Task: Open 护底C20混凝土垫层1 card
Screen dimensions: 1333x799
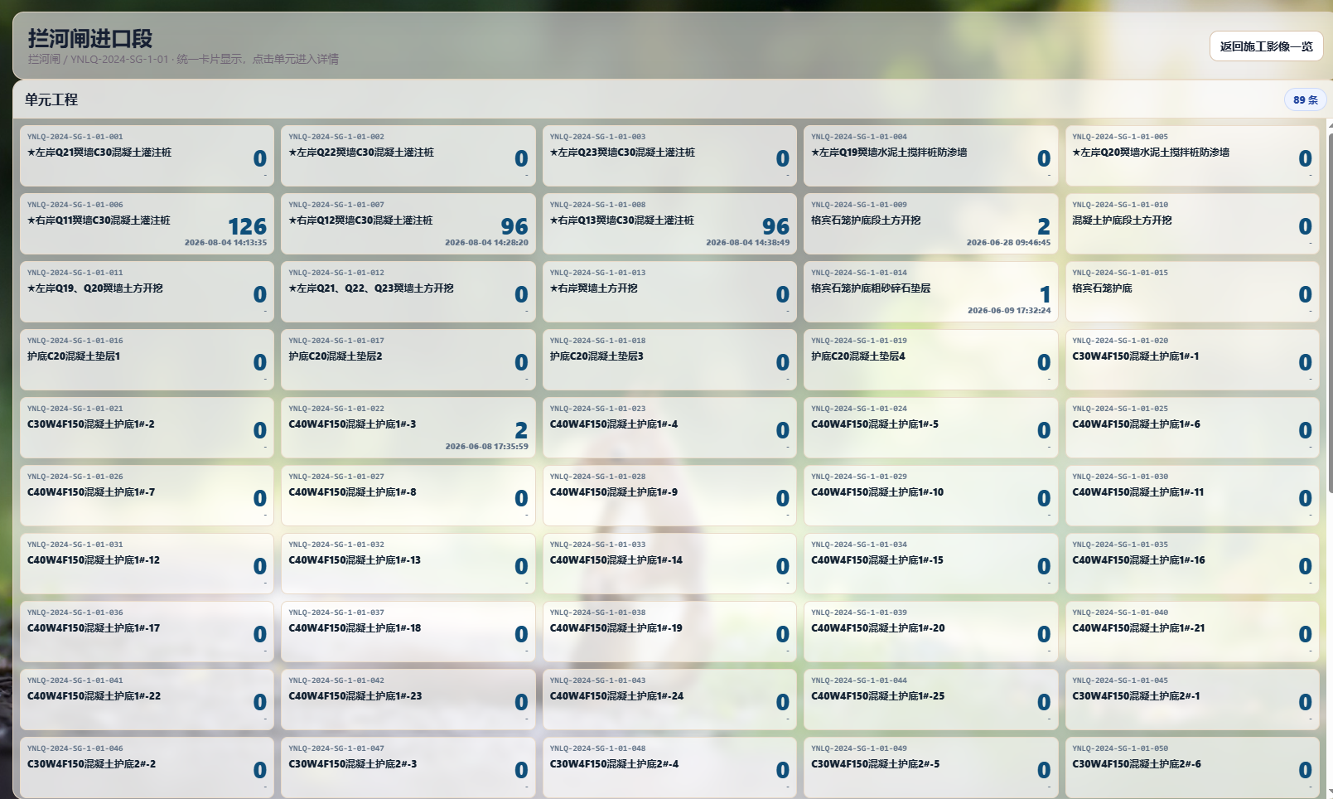Action: click(x=147, y=360)
